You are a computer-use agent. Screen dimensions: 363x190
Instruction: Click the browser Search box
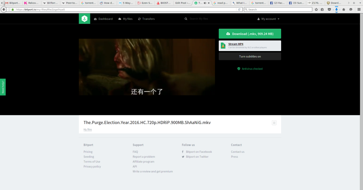click(x=278, y=10)
